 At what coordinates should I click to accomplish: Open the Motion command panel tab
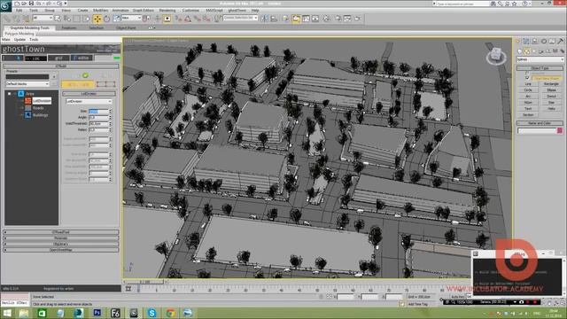543,42
